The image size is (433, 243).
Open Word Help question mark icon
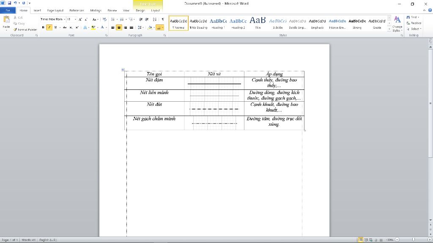point(430,10)
